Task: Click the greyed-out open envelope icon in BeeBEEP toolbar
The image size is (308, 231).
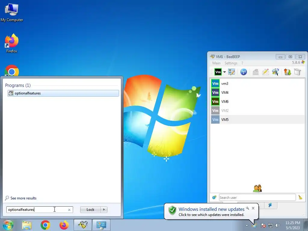Action: (255, 72)
